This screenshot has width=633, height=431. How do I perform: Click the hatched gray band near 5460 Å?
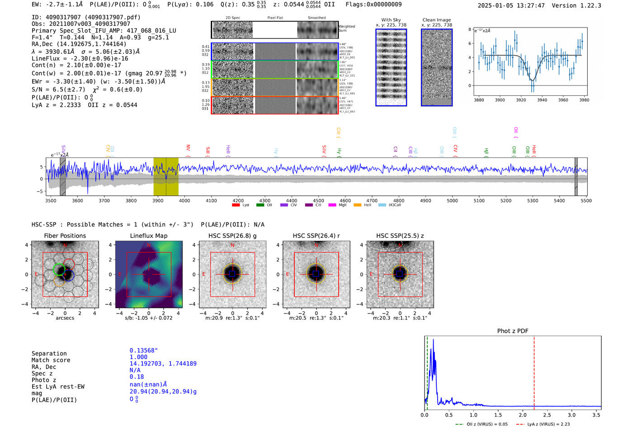point(576,176)
